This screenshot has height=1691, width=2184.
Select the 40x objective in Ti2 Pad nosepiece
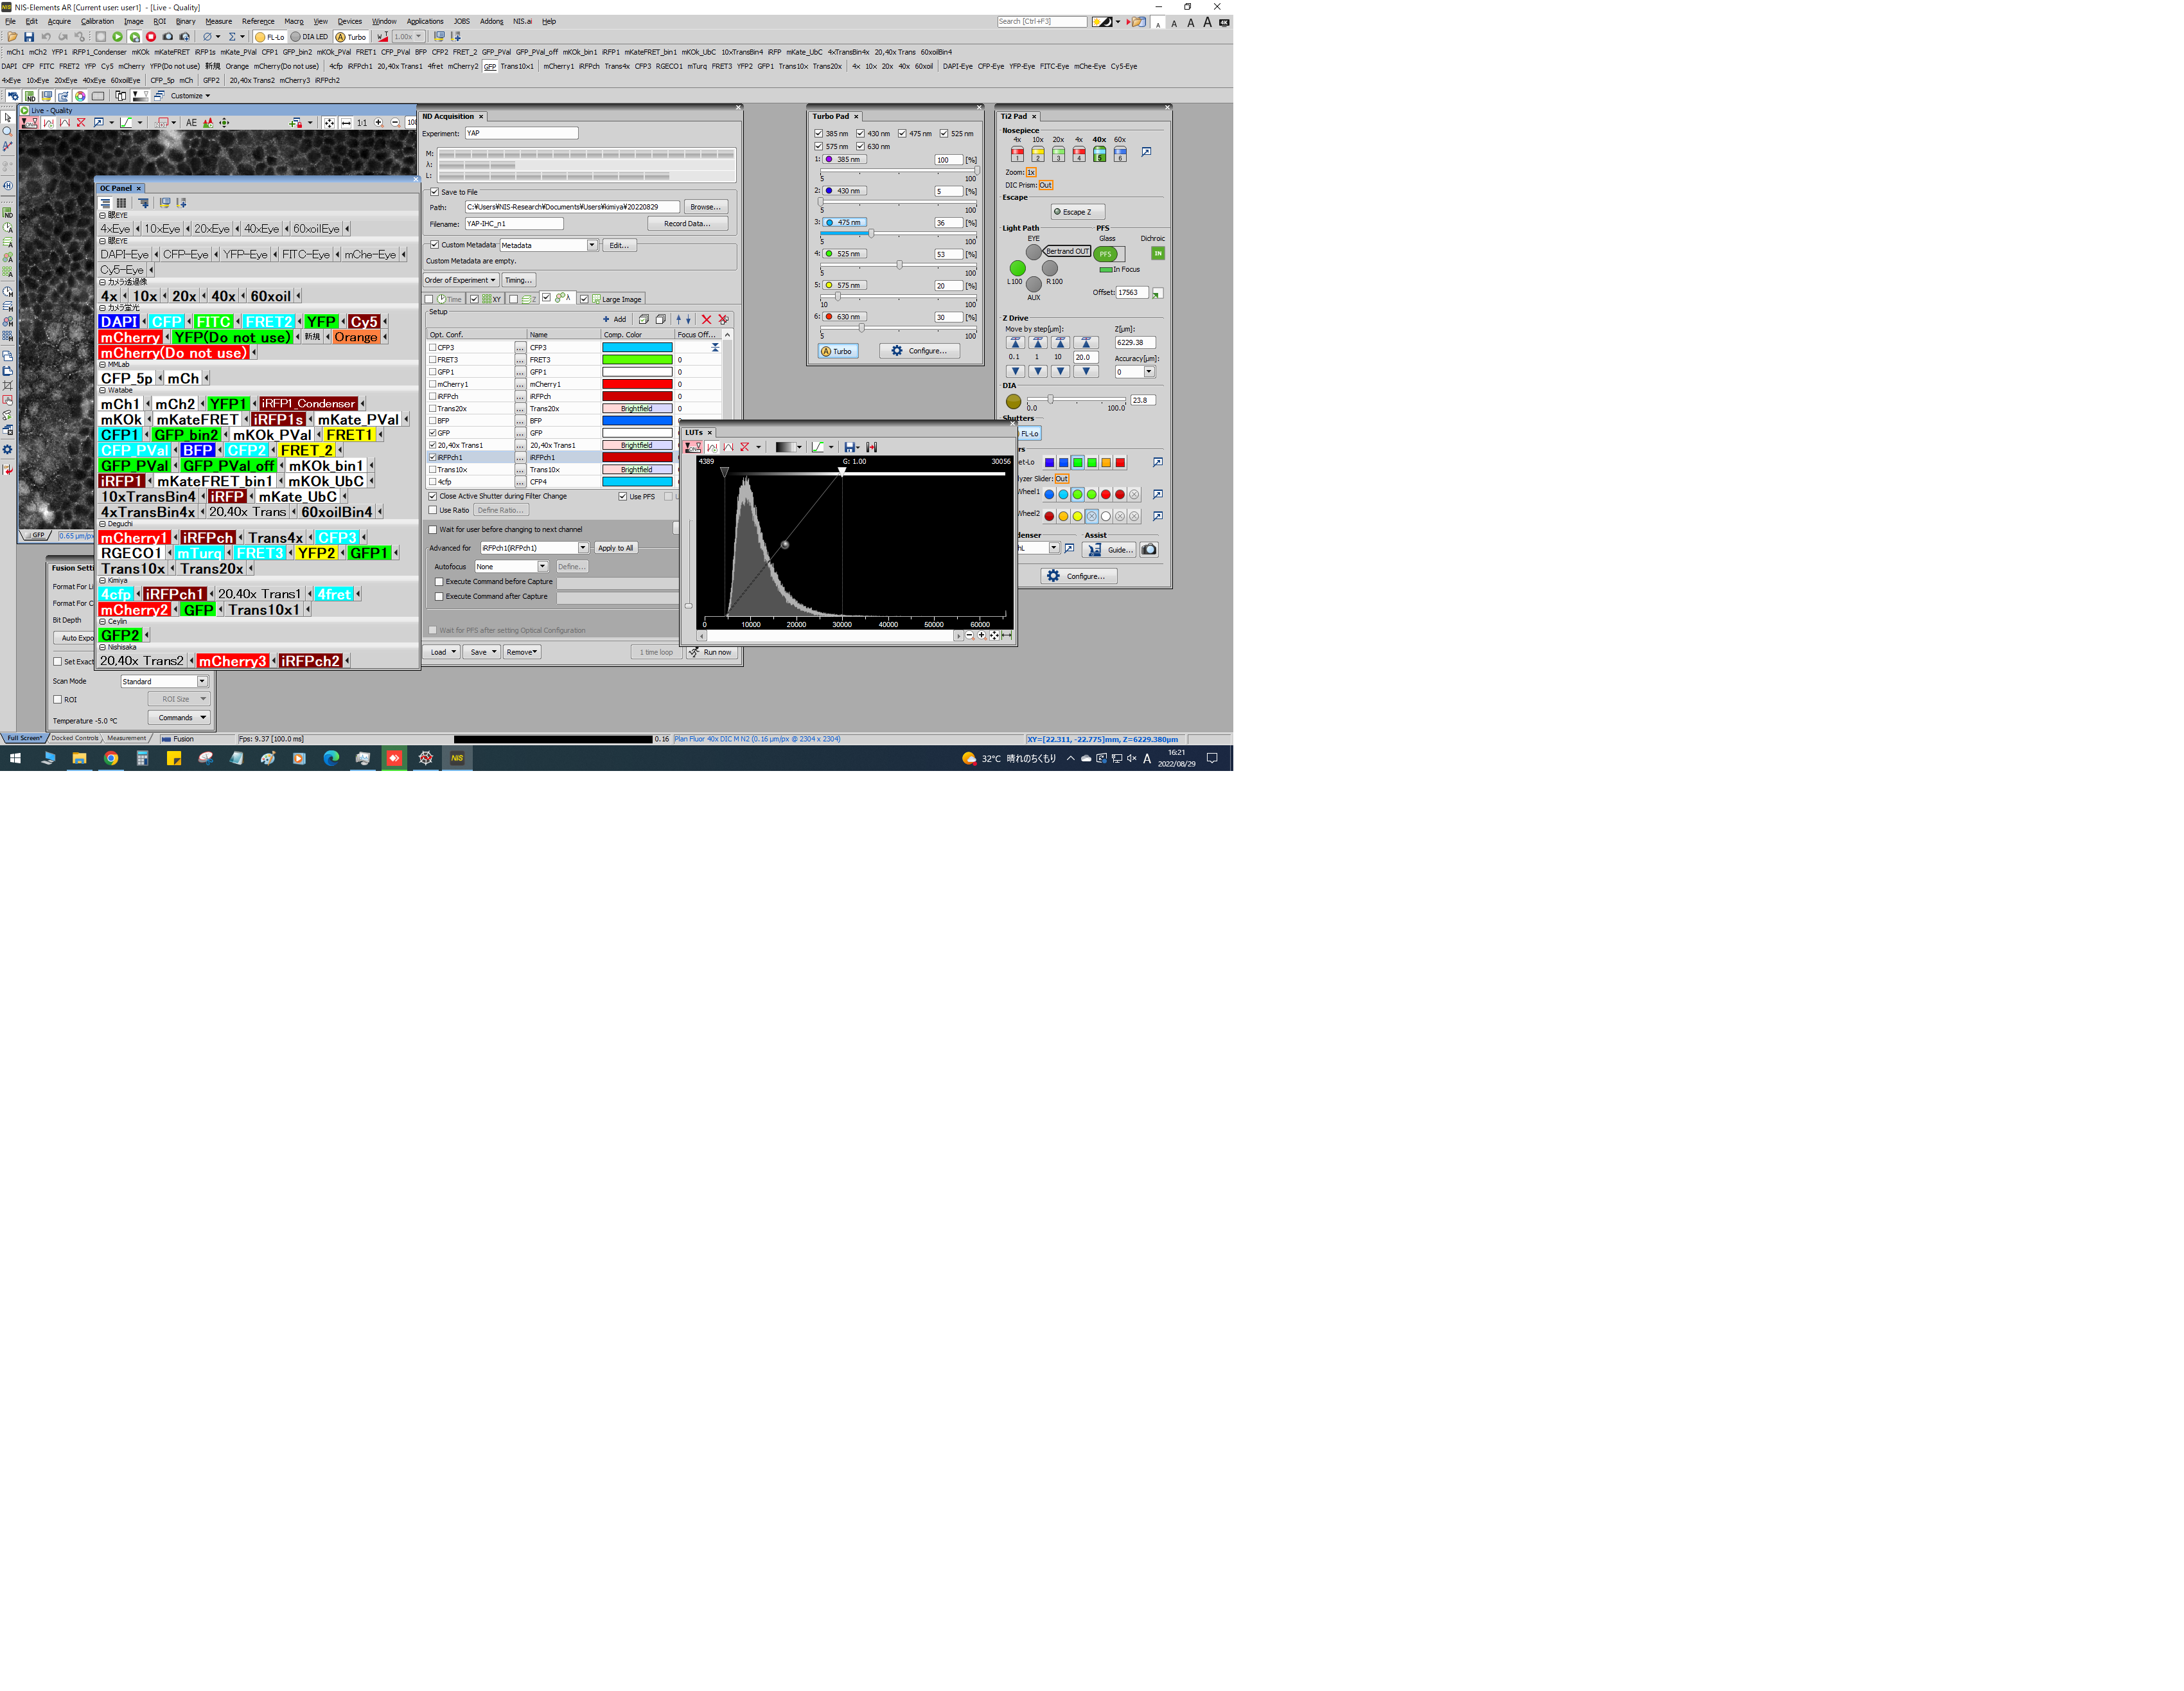(1099, 154)
